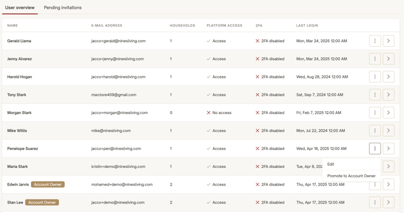Open the three-dot menu for Mike Willis

pos(375,130)
